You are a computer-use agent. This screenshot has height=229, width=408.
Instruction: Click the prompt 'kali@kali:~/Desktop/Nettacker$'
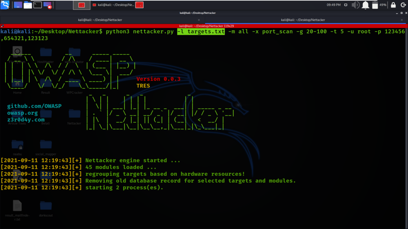click(x=51, y=32)
